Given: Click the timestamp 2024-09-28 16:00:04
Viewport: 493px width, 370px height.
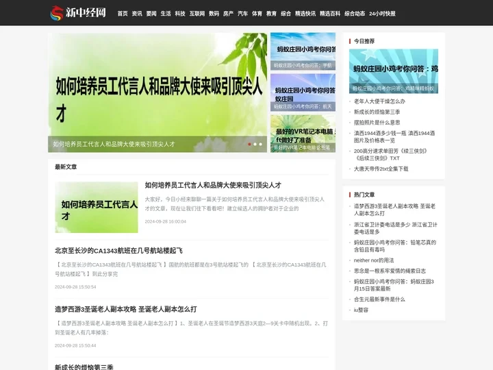Looking at the screenshot, I should pyautogui.click(x=166, y=221).
